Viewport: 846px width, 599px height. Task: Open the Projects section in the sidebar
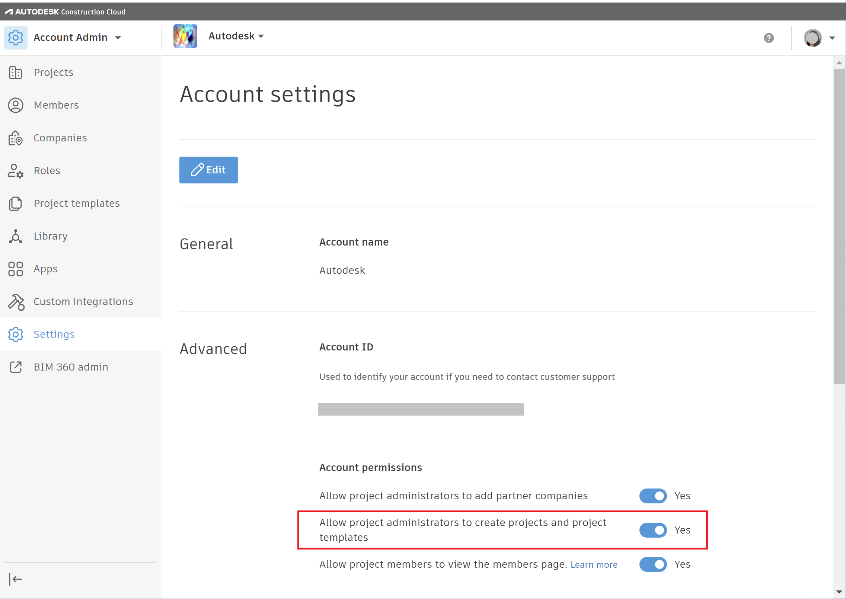point(53,72)
